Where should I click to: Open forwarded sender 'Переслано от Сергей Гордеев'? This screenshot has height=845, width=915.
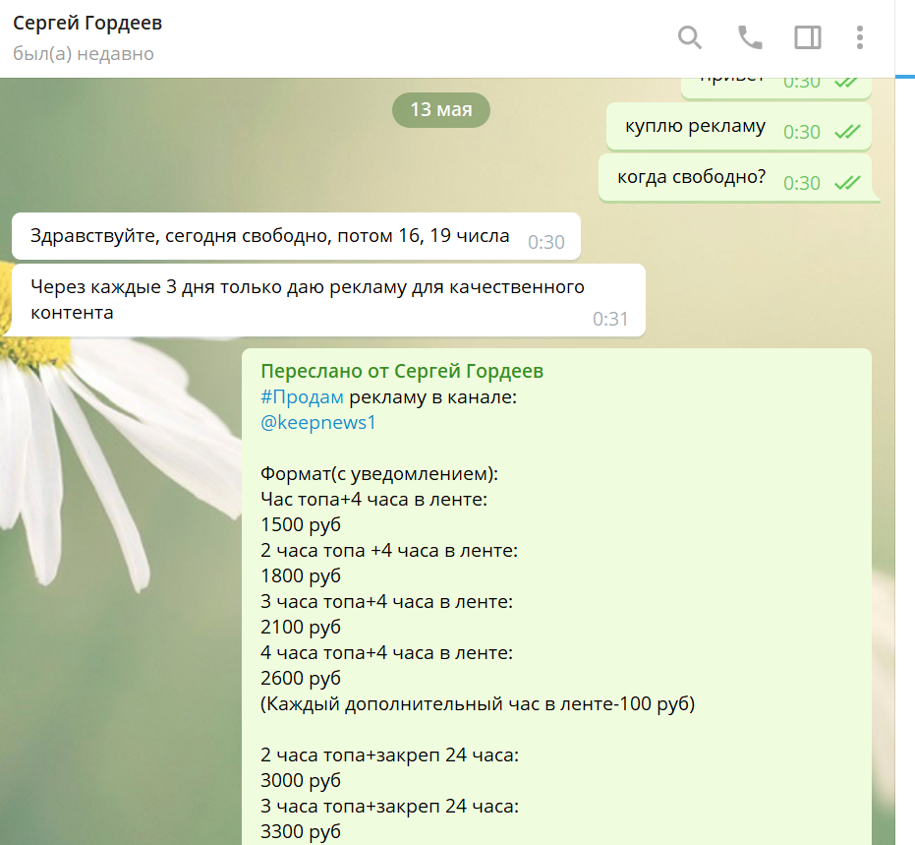[402, 371]
